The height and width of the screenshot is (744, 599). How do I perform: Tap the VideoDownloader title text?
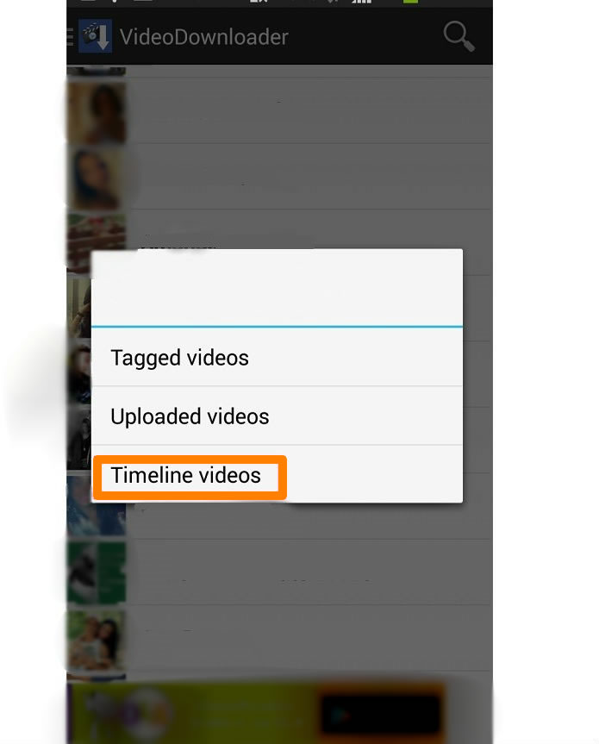[203, 37]
